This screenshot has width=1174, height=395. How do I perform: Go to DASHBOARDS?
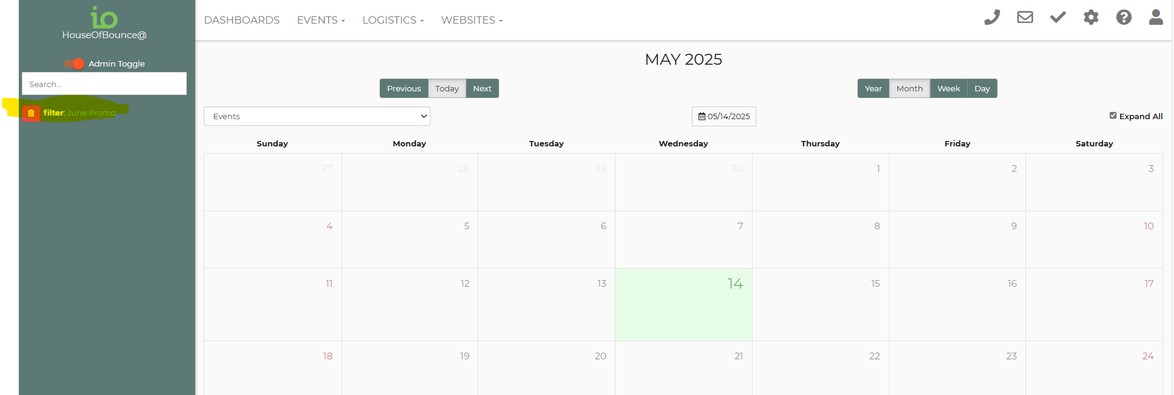pos(242,20)
